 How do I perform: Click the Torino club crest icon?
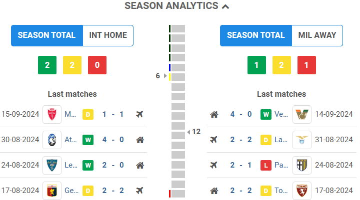pos(302,190)
